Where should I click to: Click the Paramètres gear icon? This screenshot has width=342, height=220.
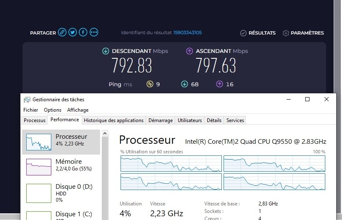pyautogui.click(x=286, y=33)
